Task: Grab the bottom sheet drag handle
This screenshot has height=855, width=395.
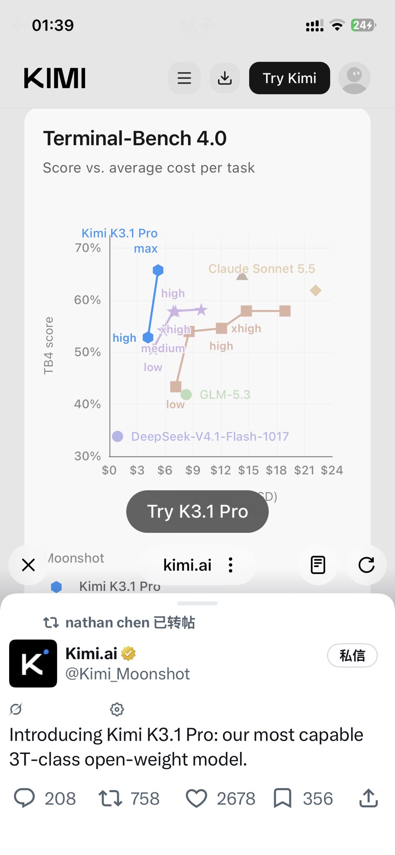Action: pyautogui.click(x=197, y=603)
